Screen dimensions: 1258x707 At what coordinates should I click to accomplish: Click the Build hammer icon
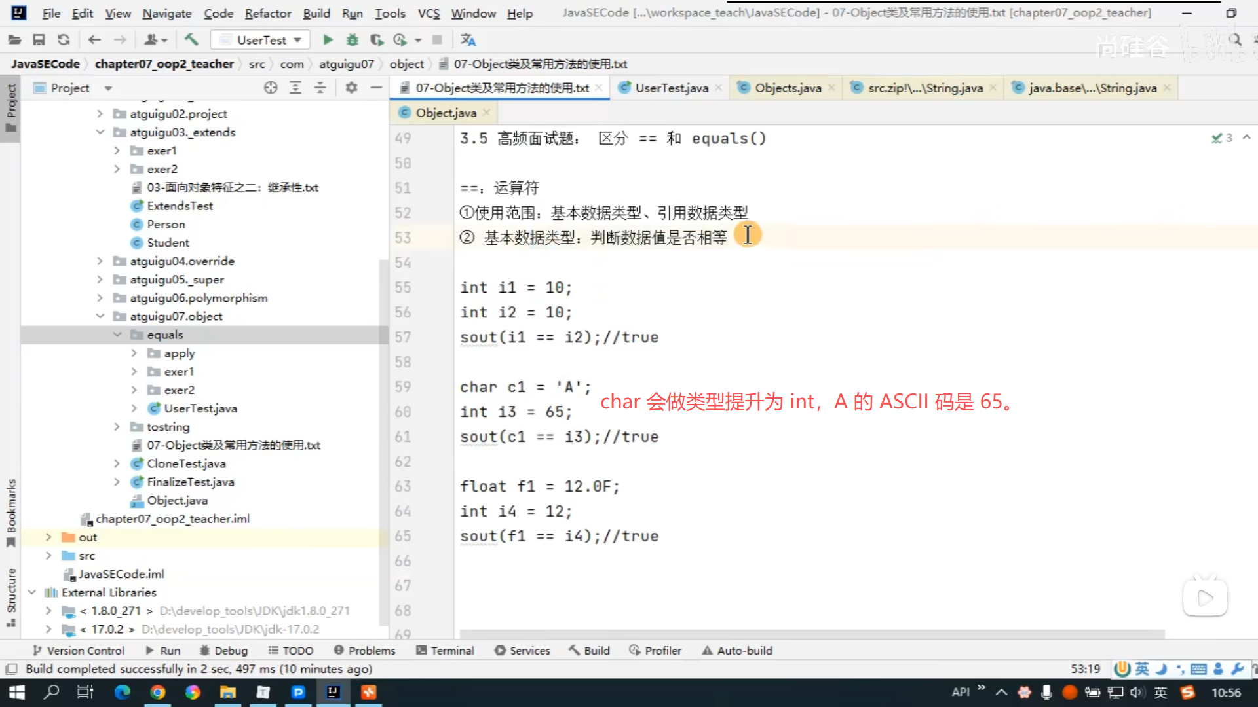pyautogui.click(x=191, y=40)
